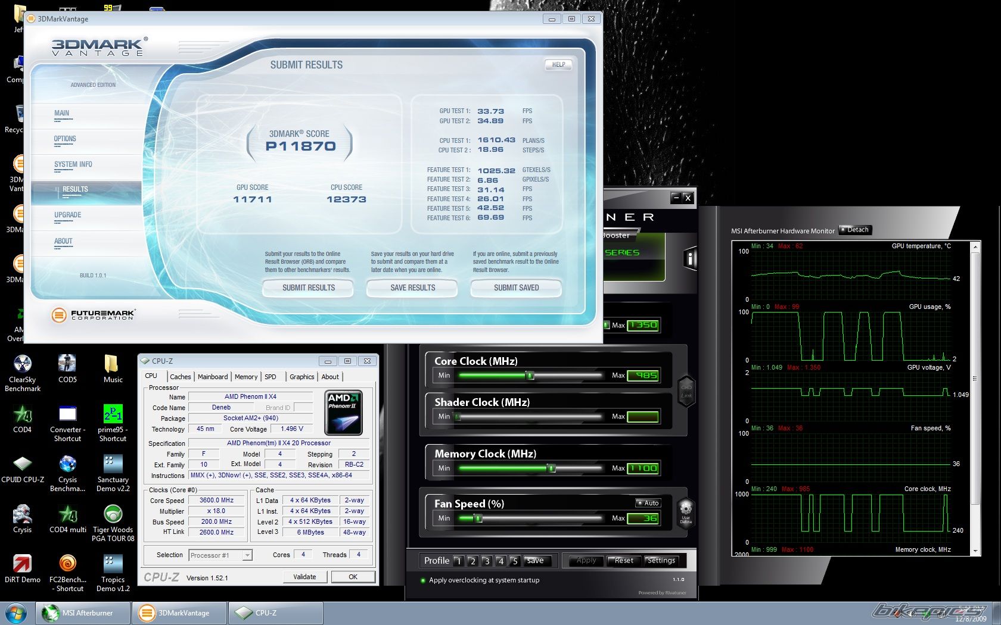Click Afterburner link clocks icon
Image resolution: width=1001 pixels, height=625 pixels.
pyautogui.click(x=686, y=391)
